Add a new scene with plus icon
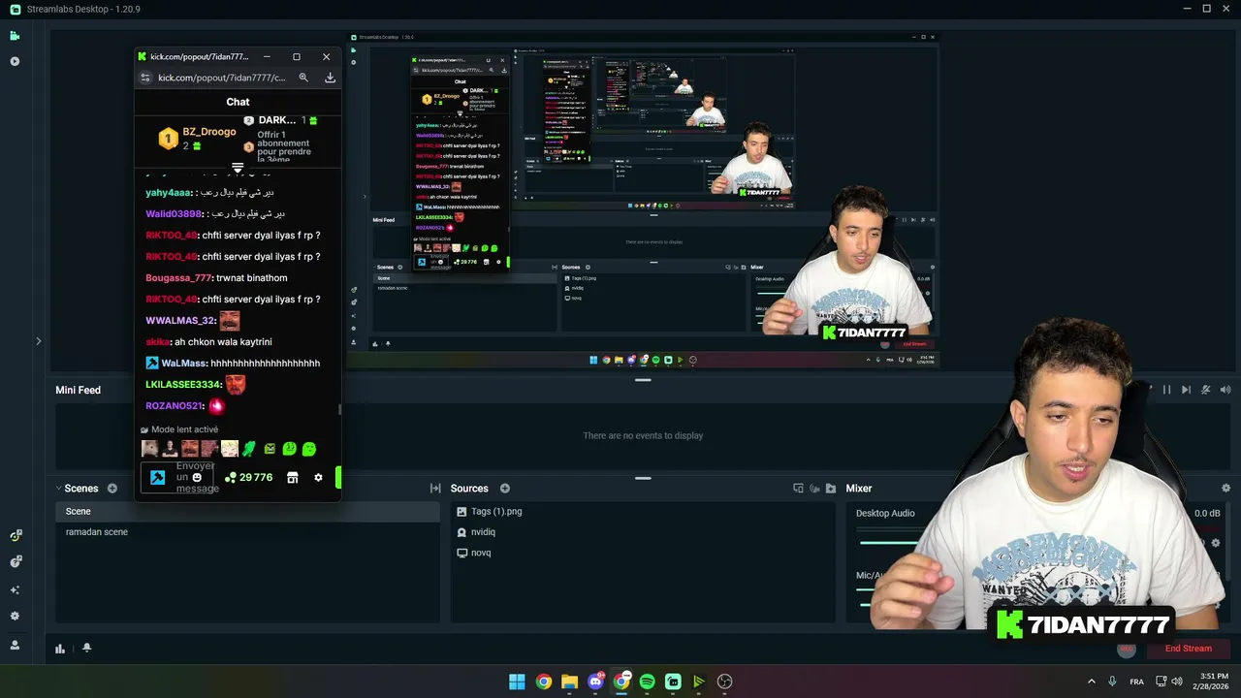The width and height of the screenshot is (1241, 698). (x=112, y=489)
